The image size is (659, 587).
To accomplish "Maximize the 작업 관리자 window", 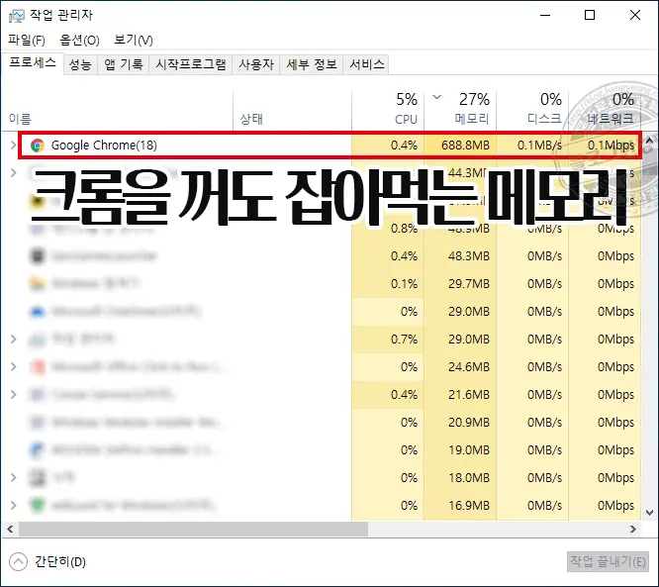I will click(590, 15).
